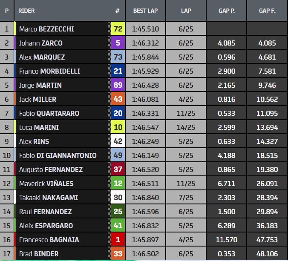Click Morbidelli's blue number 21 badge
Viewport: 288px width, 261px height.
[118, 71]
